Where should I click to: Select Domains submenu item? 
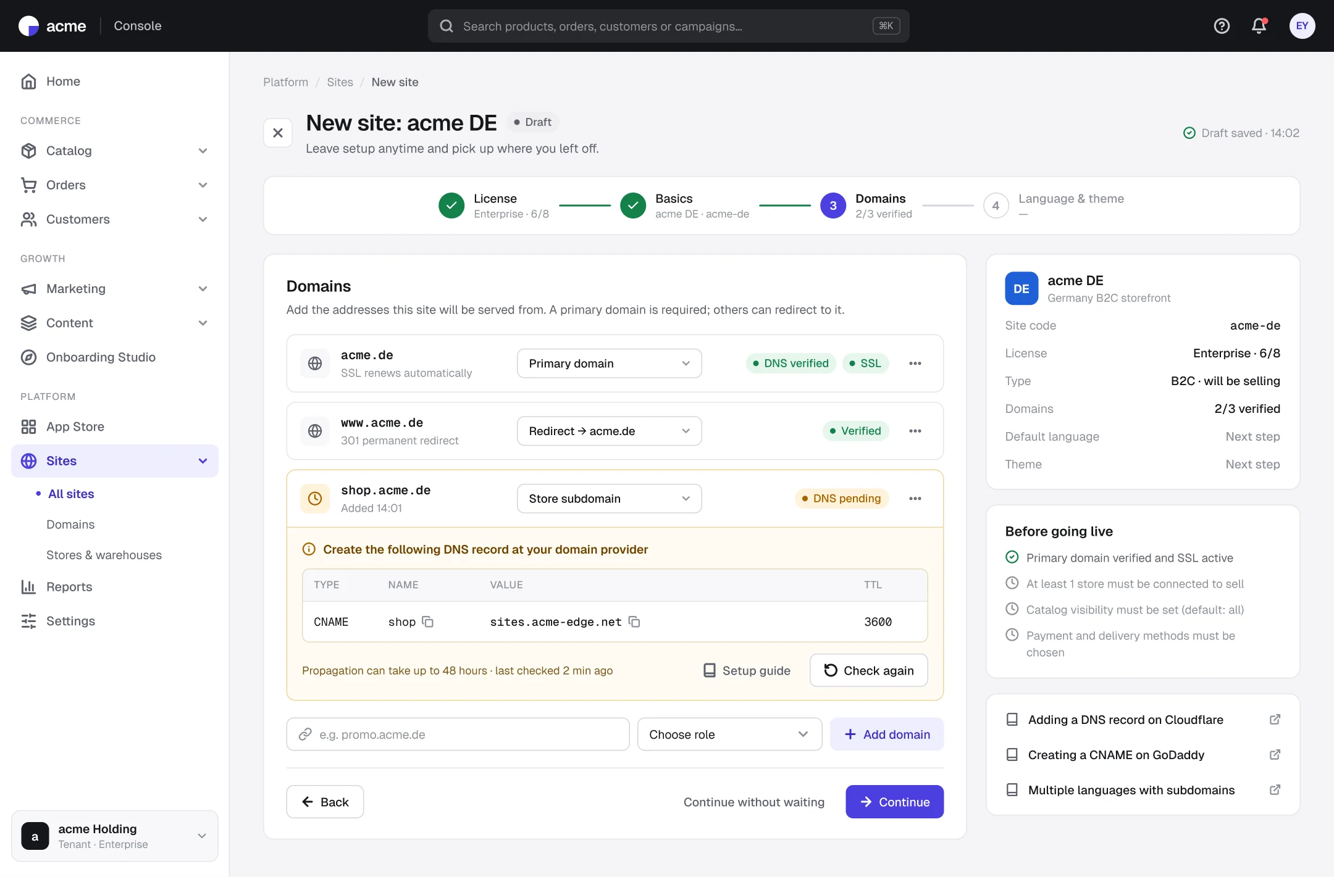[70, 524]
